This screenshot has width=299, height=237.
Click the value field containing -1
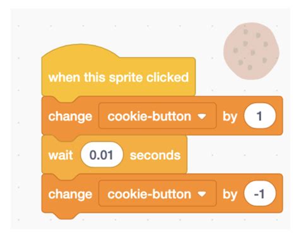pyautogui.click(x=260, y=193)
